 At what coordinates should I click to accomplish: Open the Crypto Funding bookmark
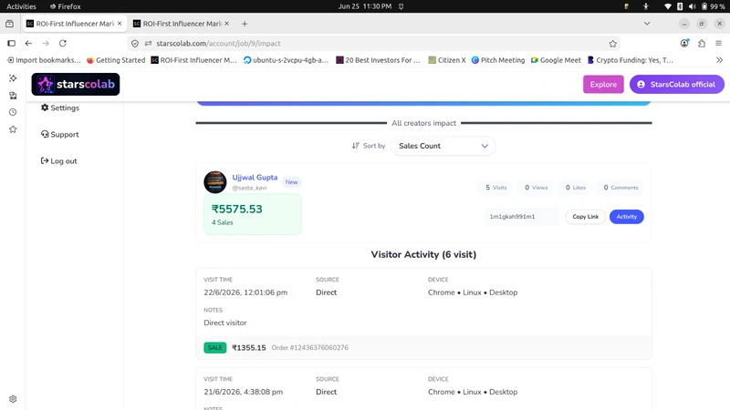pos(631,60)
